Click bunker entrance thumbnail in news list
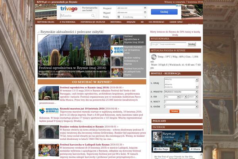Screen dimensions: 238x159 49,132
